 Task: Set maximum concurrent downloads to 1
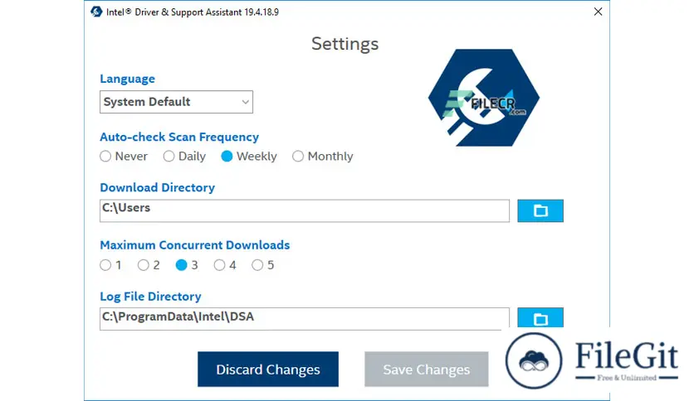[x=105, y=265]
